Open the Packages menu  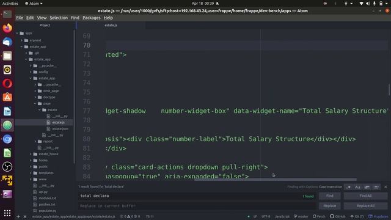pos(91,18)
